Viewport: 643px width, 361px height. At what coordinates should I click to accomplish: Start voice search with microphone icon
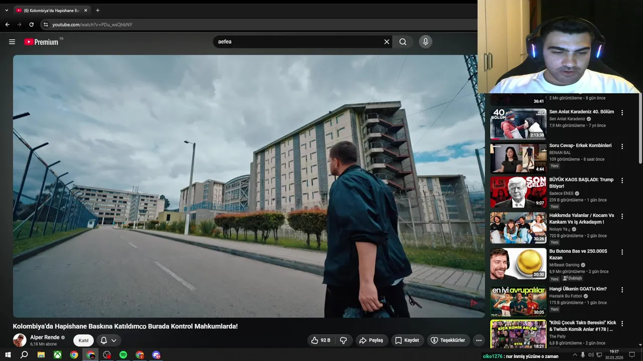[425, 42]
